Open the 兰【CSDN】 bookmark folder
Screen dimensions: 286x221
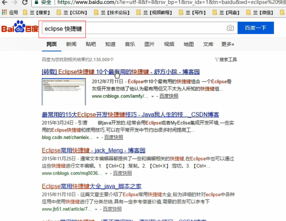[x=72, y=13]
